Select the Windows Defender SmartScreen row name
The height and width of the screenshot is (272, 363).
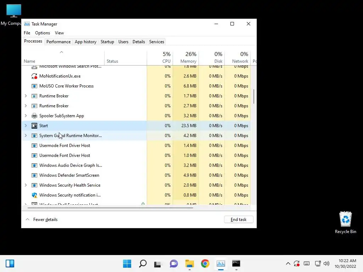coord(69,175)
